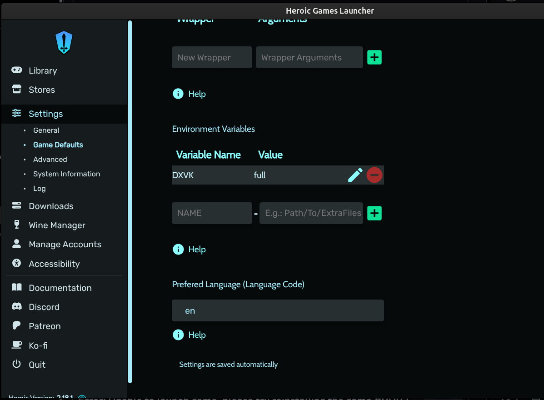The height and width of the screenshot is (400, 544).
Task: Open General settings
Action: [46, 130]
